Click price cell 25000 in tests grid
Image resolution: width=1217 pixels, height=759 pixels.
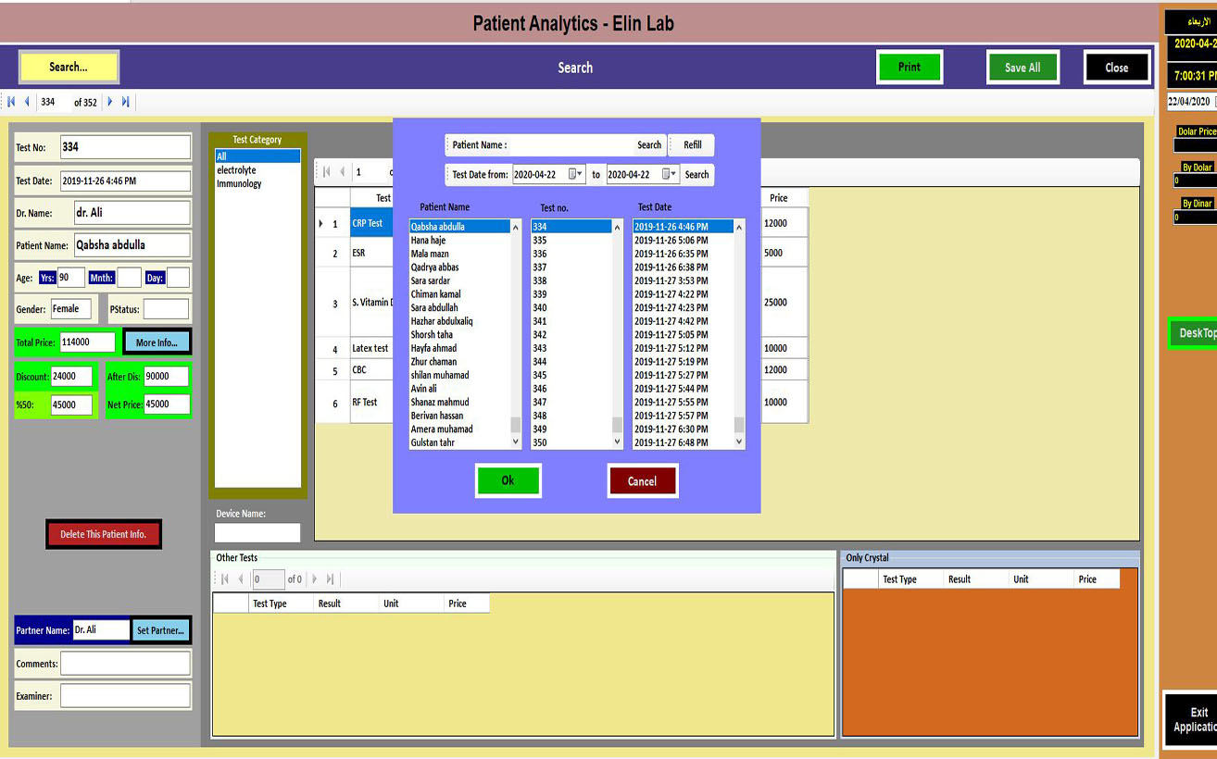pos(784,302)
